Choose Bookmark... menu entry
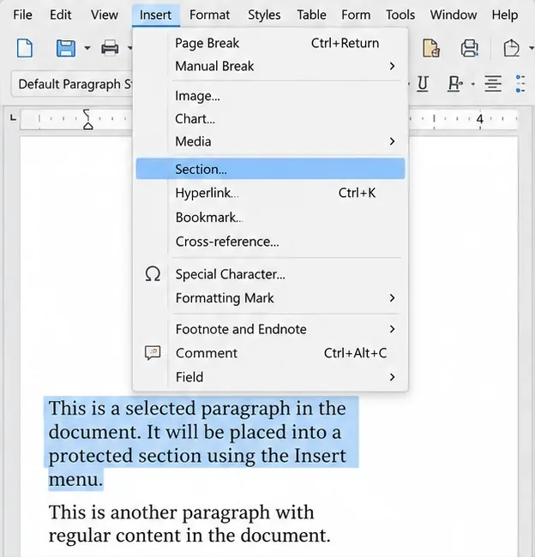This screenshot has width=535, height=557. point(270,218)
